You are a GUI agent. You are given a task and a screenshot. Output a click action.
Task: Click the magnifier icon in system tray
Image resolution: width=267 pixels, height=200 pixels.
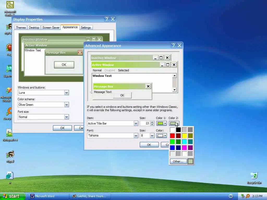(248, 196)
